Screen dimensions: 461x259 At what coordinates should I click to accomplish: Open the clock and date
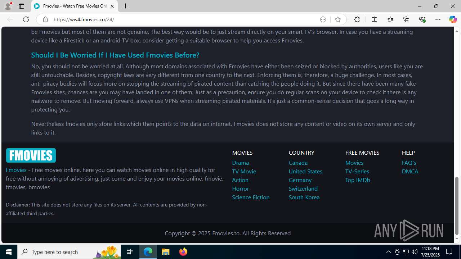pos(430,252)
